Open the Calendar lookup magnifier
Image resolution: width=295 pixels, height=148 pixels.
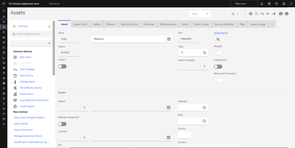click(204, 107)
